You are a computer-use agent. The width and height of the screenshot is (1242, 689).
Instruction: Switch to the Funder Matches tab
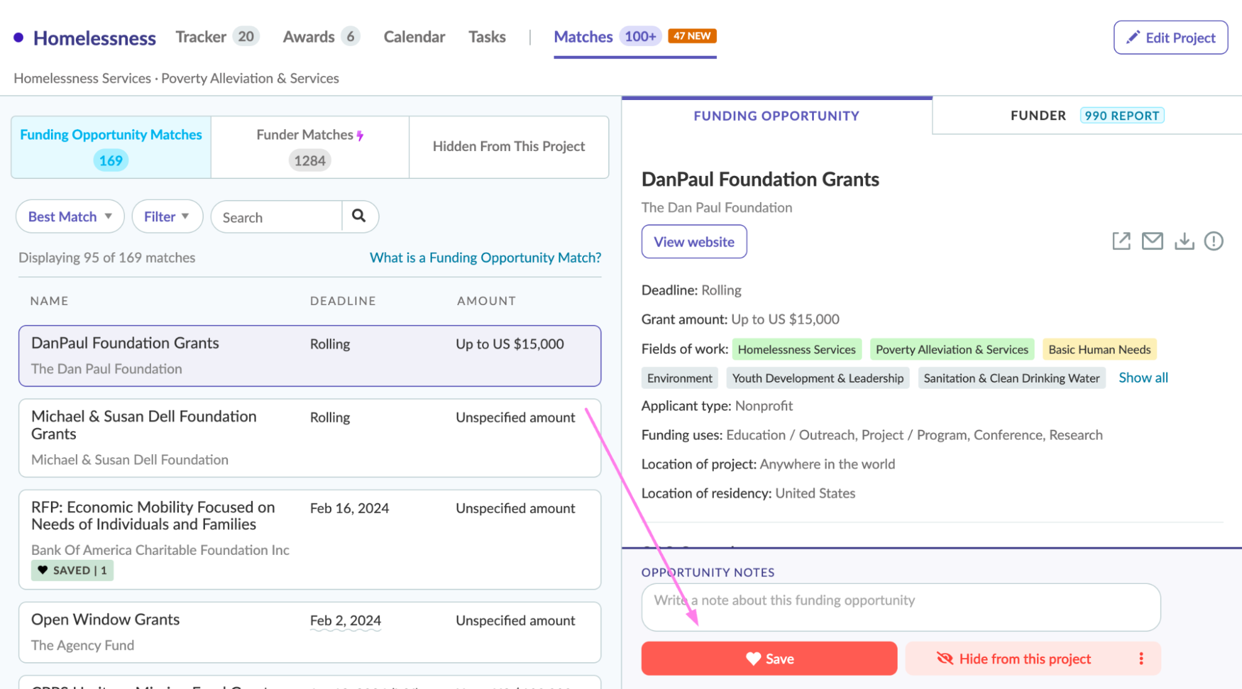tap(309, 147)
